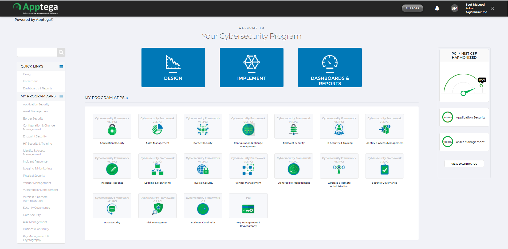
Task: Select the Risk Management shield magnifier icon
Action: click(157, 209)
